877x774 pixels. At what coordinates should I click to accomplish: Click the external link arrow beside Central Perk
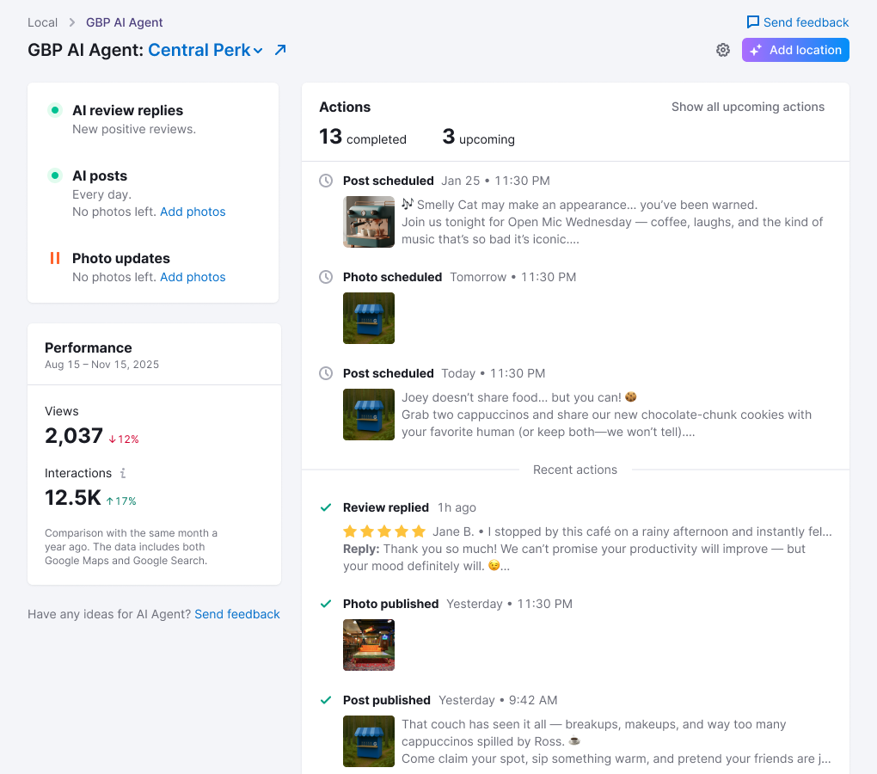pos(280,50)
